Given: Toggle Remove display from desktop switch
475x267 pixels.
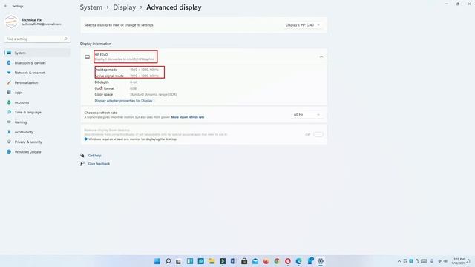Looking at the screenshot, I should [x=318, y=134].
